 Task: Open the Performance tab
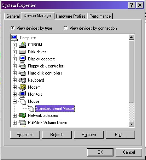[x=100, y=16]
